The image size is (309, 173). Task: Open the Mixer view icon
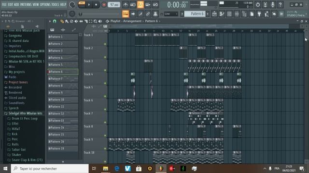pos(237,14)
